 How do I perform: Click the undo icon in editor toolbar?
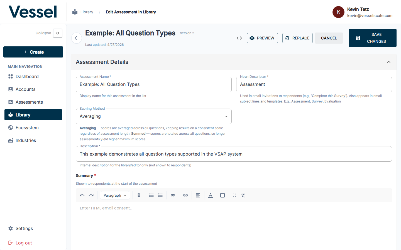82,195
